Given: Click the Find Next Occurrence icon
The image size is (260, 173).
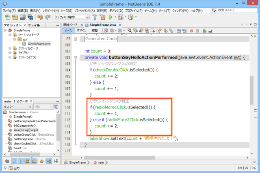Looking at the screenshot, I should coord(141,30).
